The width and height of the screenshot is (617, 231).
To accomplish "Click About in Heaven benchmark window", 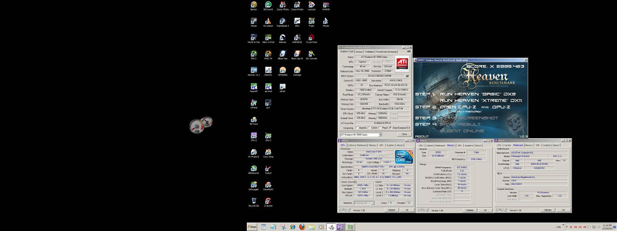I will pos(421,136).
